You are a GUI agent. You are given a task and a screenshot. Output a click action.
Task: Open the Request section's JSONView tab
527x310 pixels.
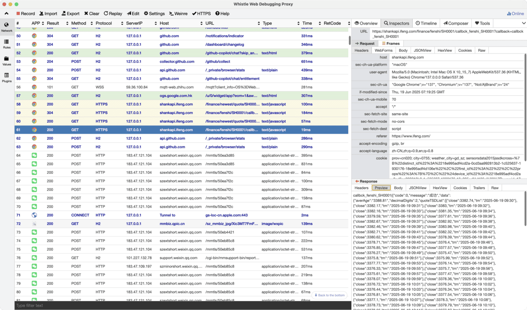coord(422,50)
